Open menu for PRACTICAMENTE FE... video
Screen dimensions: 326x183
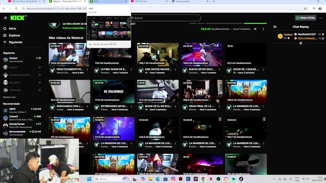tap(87, 69)
